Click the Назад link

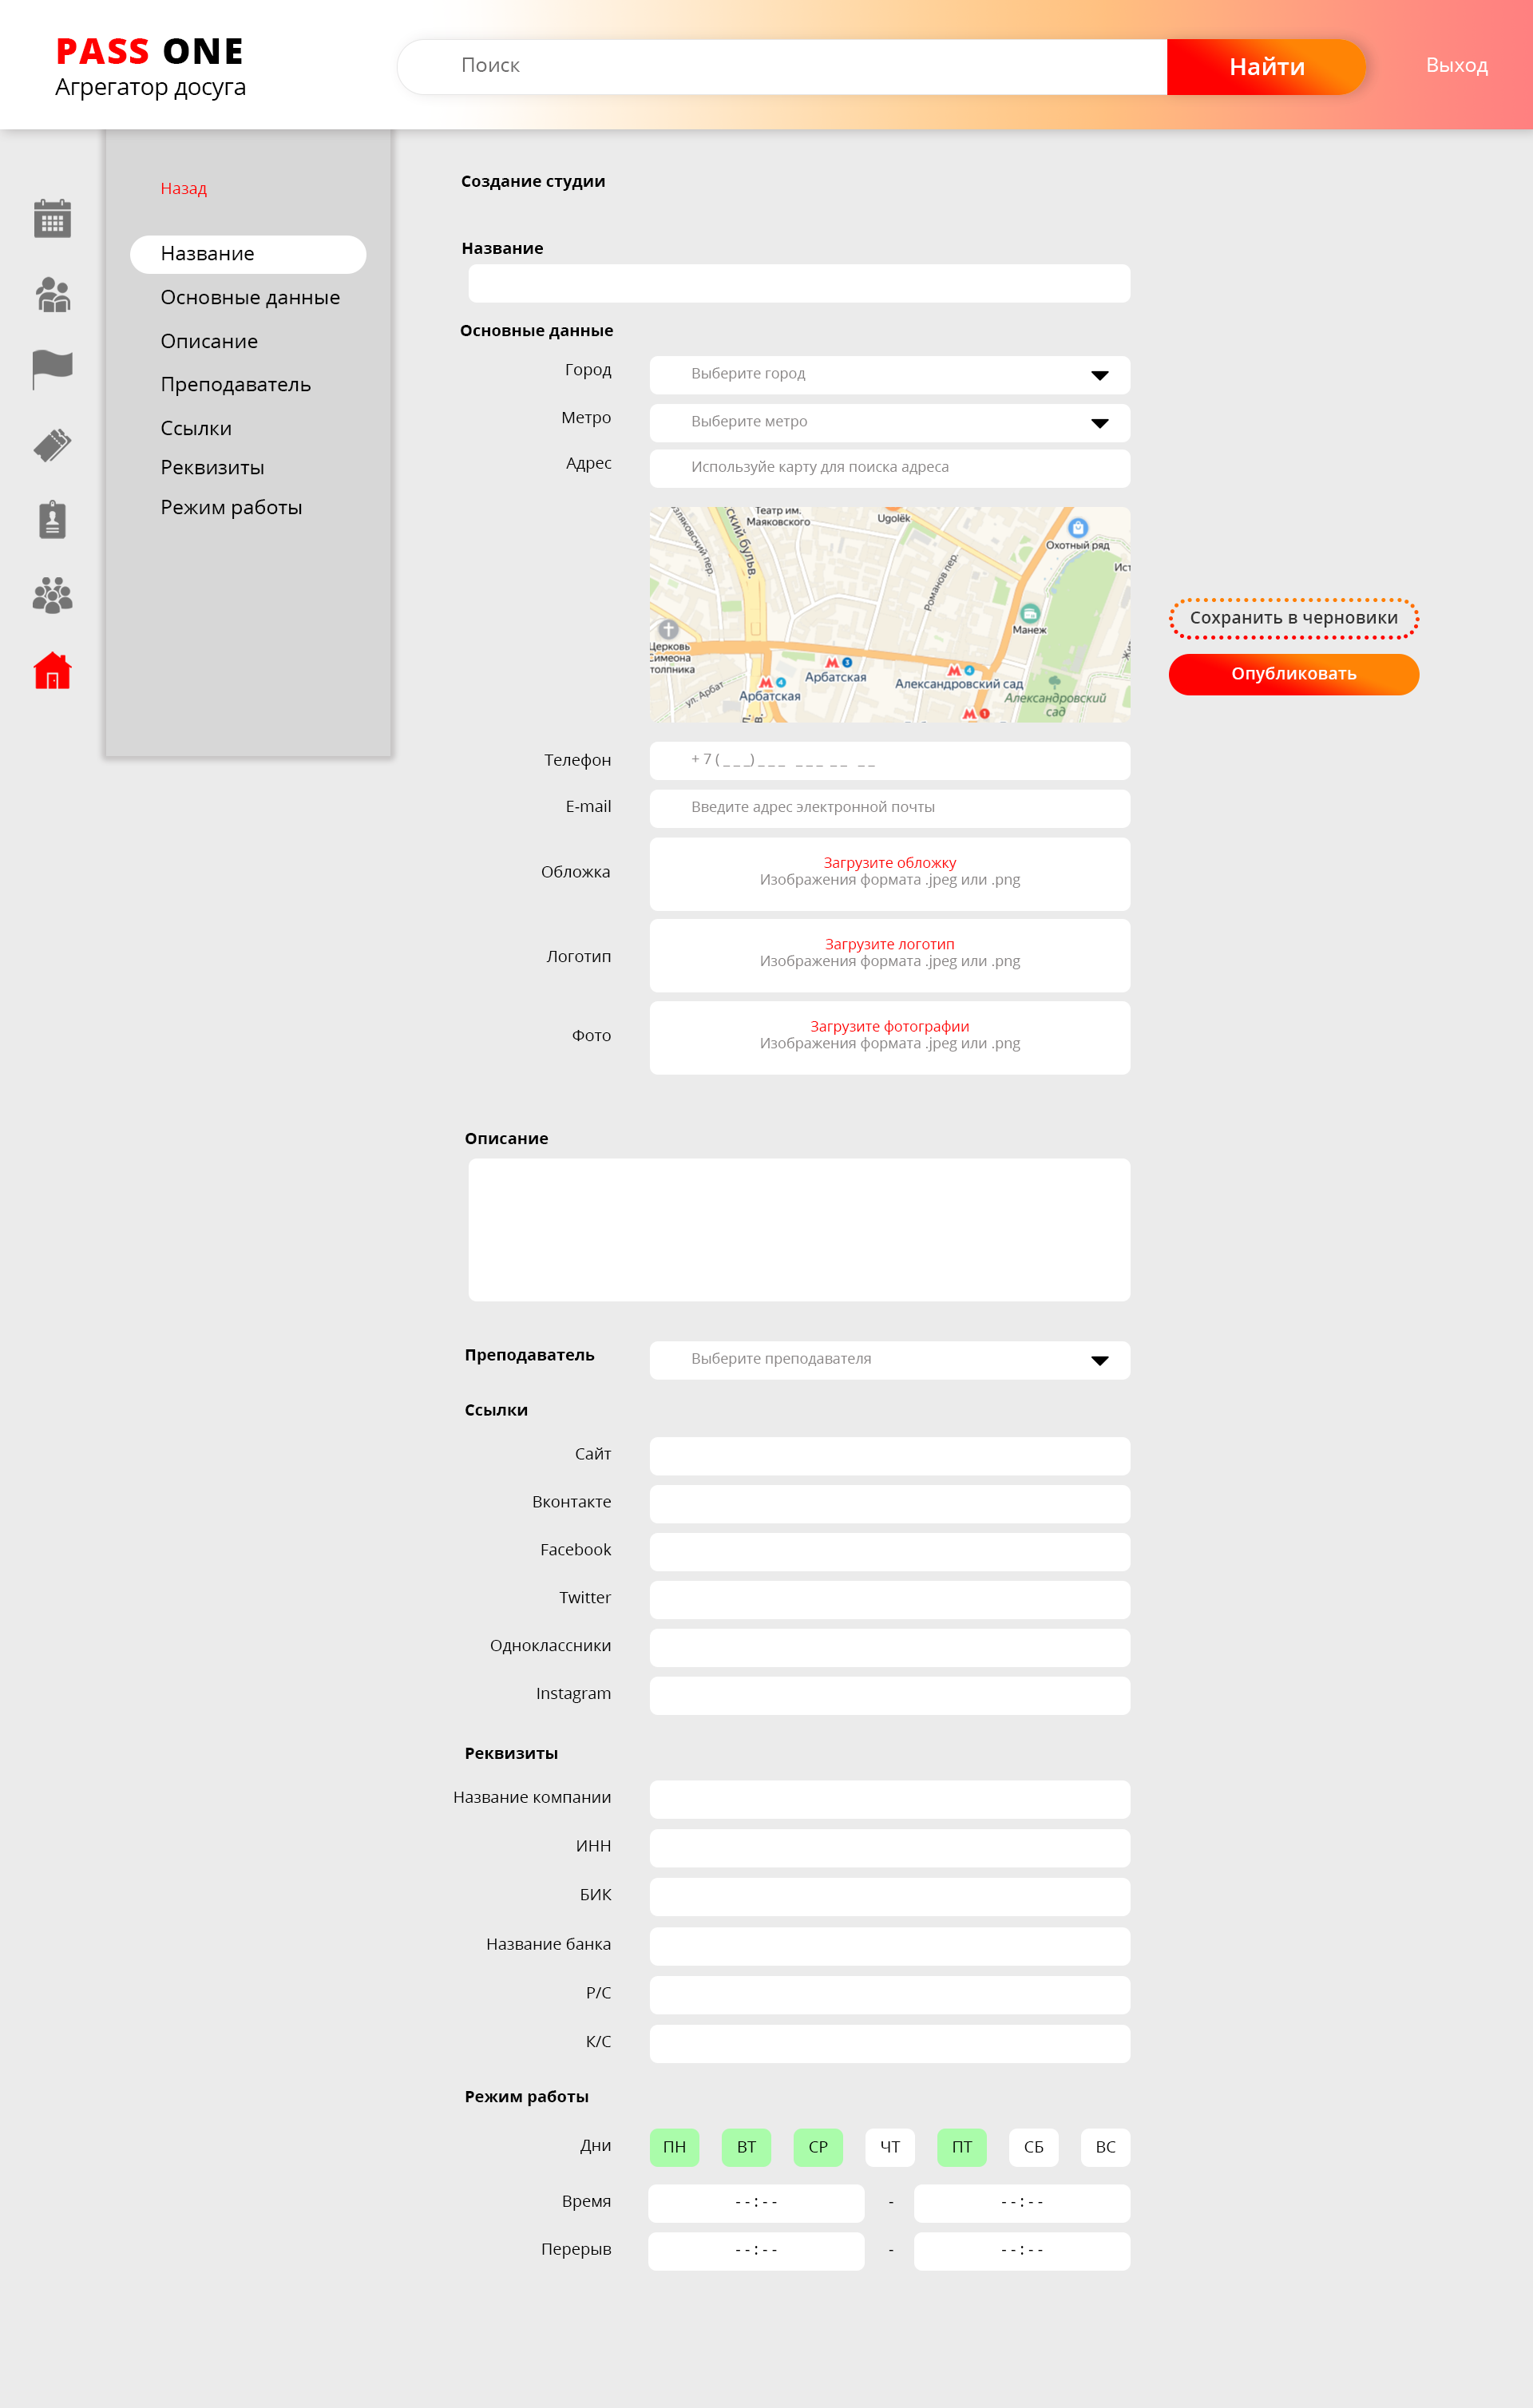[x=184, y=188]
